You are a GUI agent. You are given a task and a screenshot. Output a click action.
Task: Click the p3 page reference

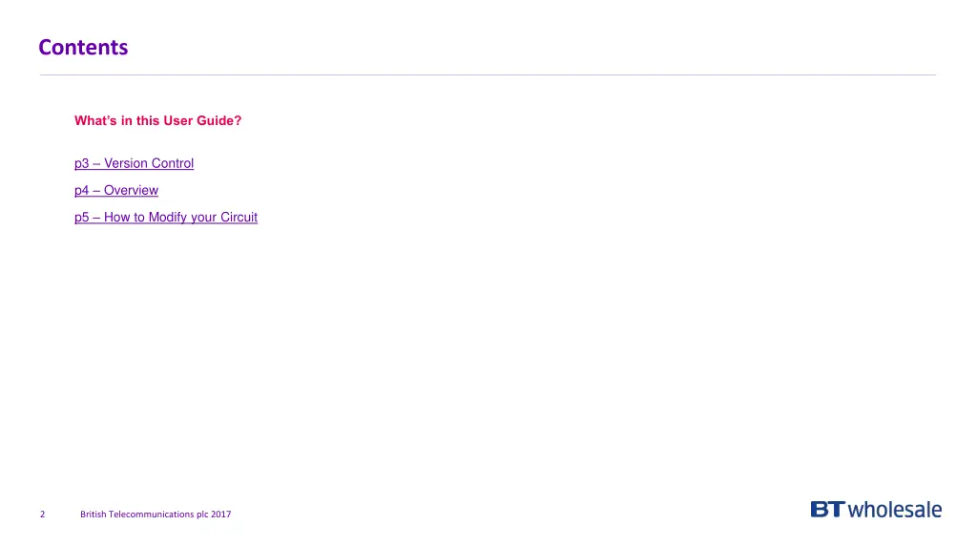81,163
